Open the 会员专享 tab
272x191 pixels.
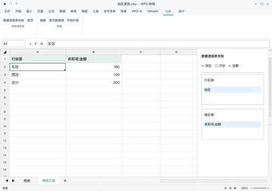[109, 11]
